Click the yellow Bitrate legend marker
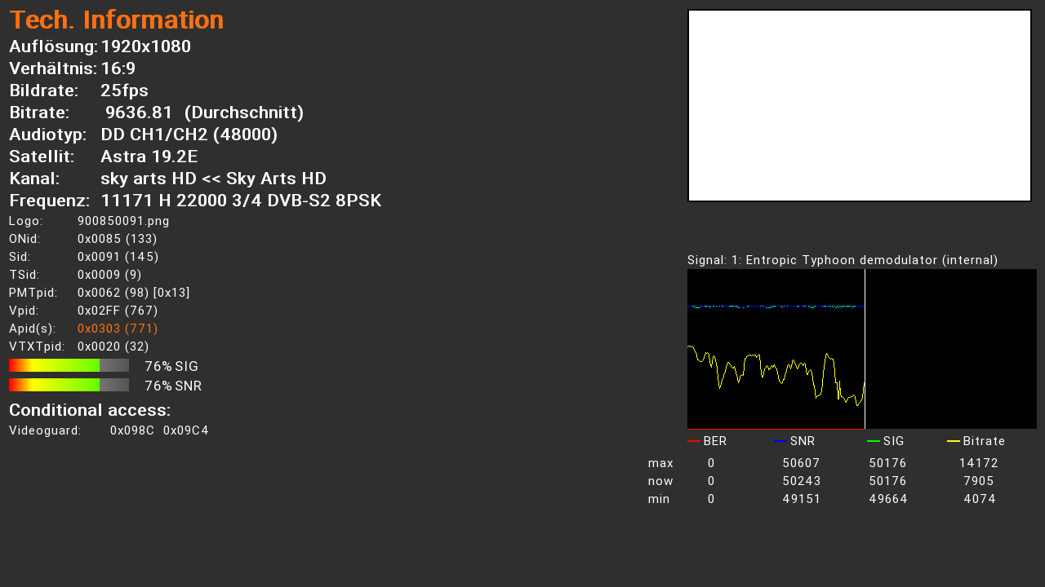 tap(953, 441)
